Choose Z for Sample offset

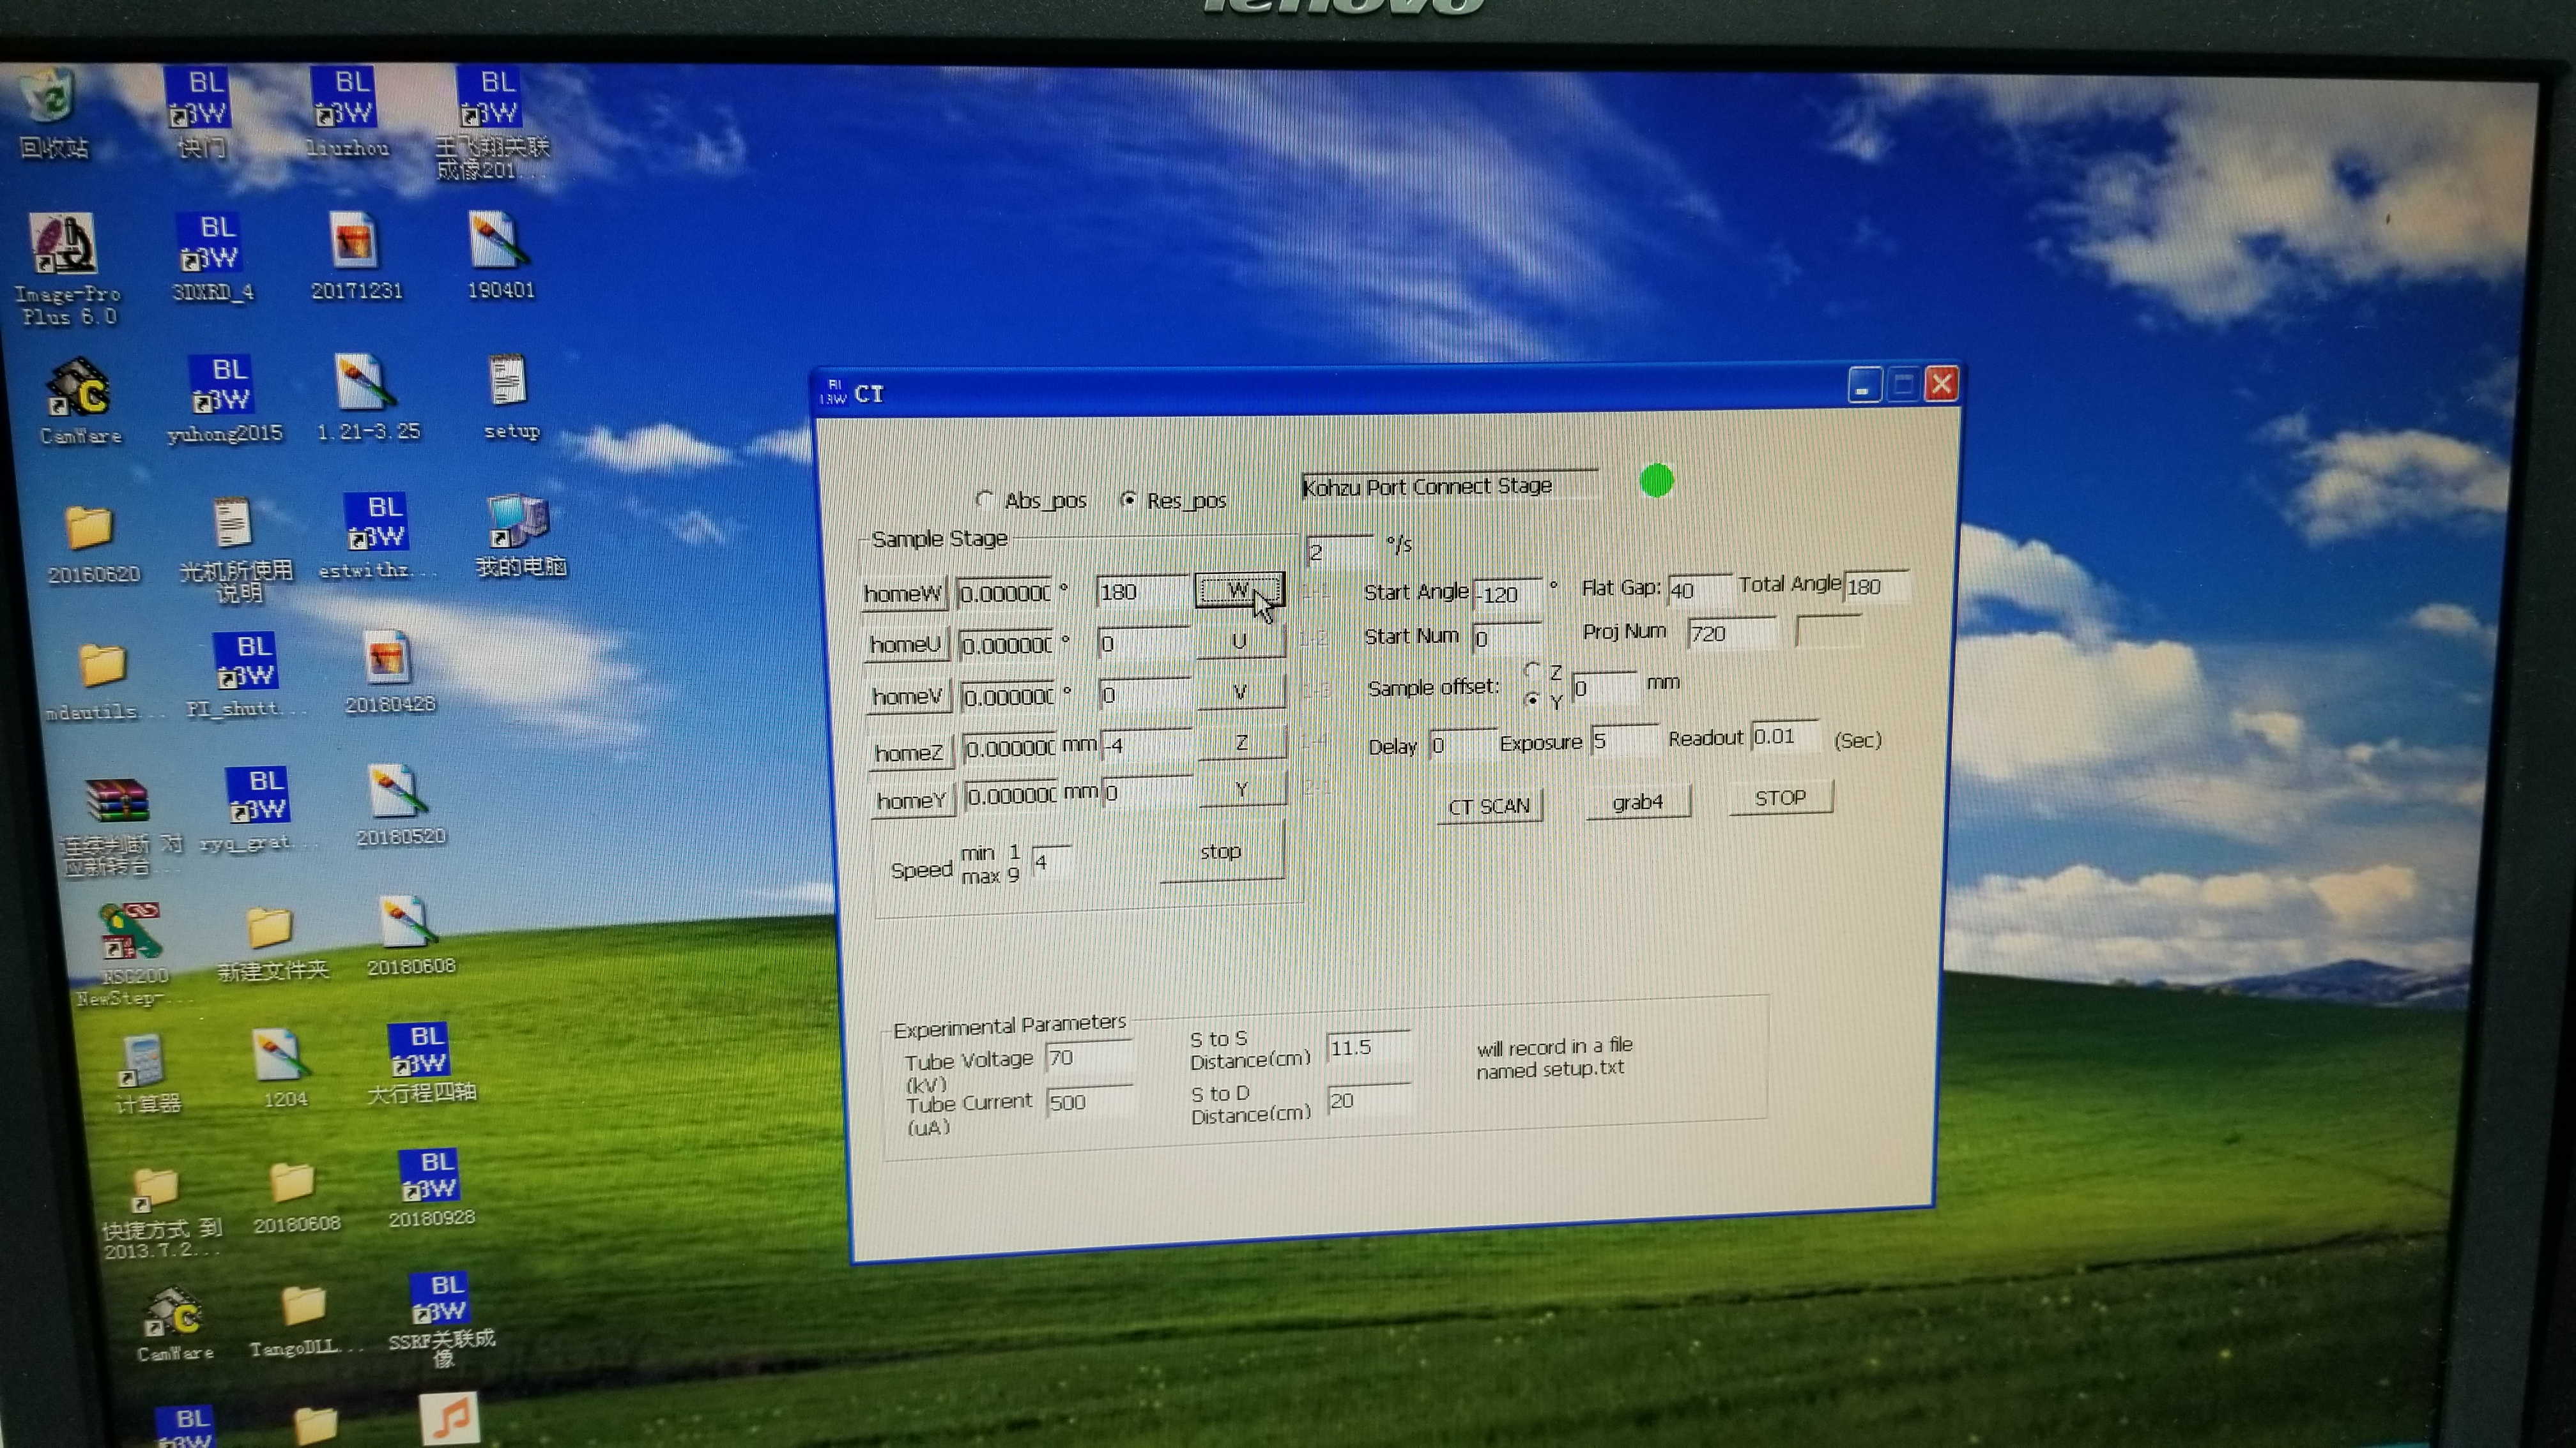tap(1532, 670)
